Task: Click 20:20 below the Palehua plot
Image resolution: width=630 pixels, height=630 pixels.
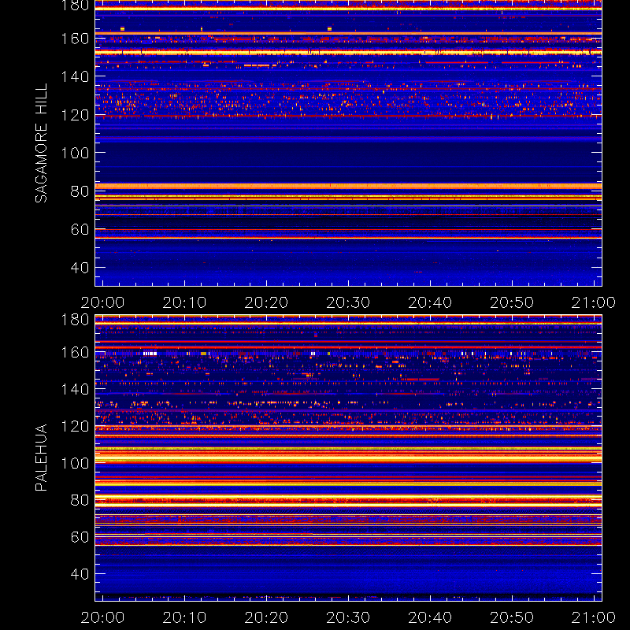Action: (x=266, y=617)
